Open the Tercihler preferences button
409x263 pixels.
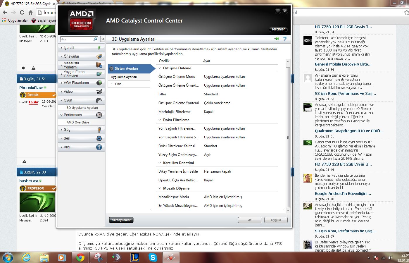[x=278, y=29]
